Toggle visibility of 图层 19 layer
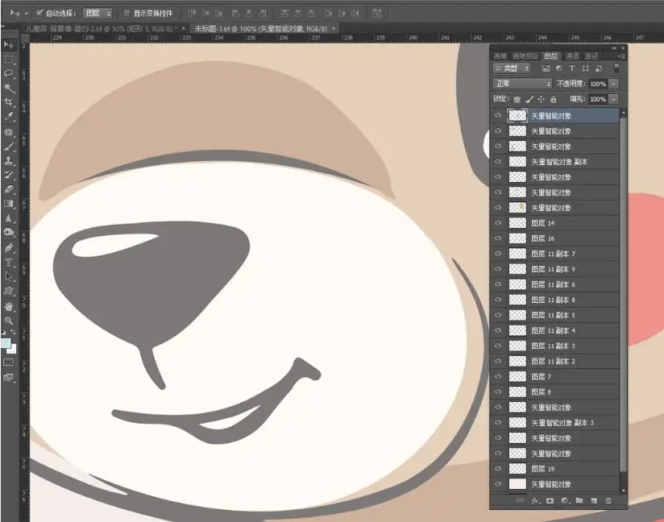 pos(498,469)
